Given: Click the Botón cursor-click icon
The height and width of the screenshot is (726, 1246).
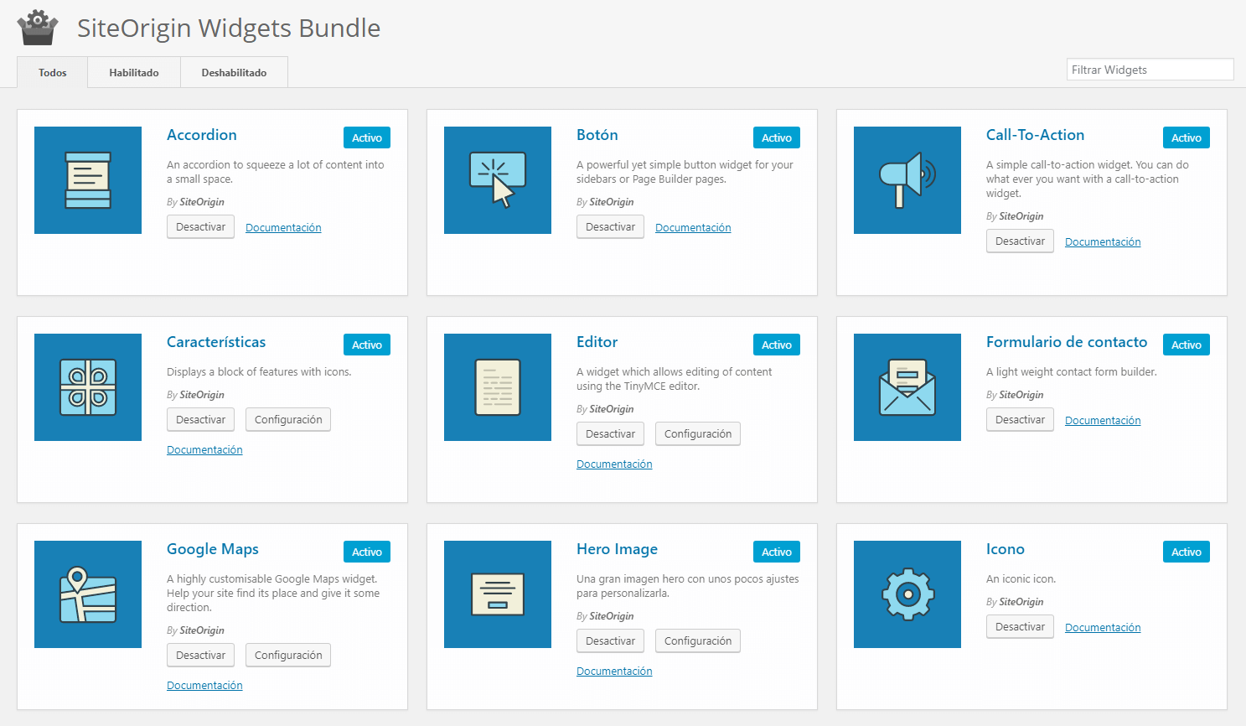Looking at the screenshot, I should click(x=497, y=180).
